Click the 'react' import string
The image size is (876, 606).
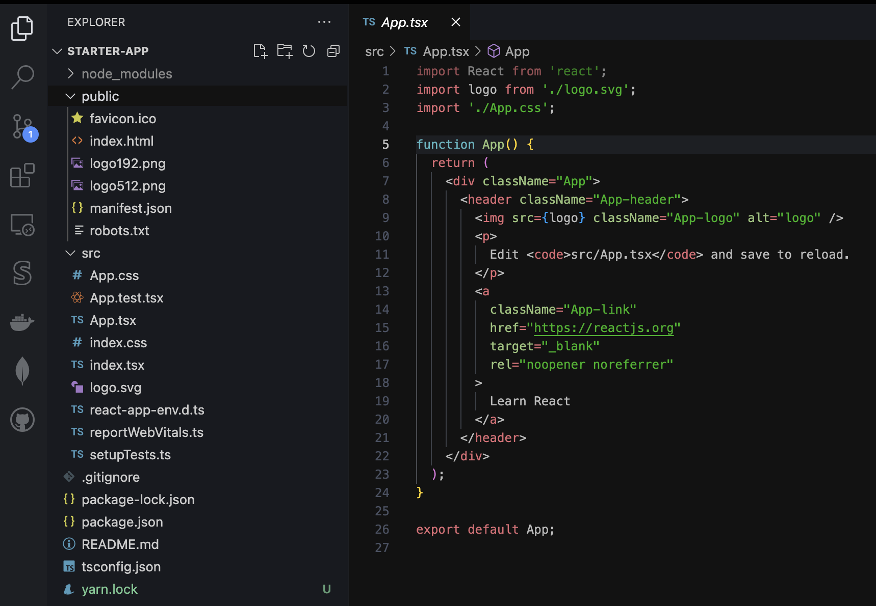coord(574,71)
